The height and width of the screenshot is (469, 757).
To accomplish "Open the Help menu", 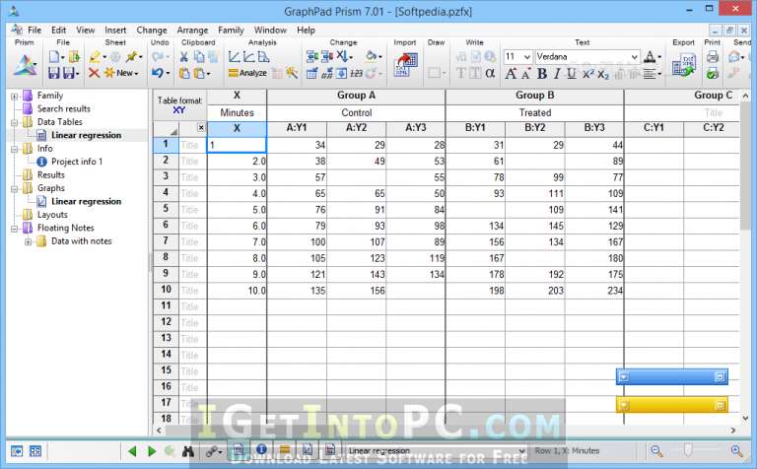I will [306, 30].
